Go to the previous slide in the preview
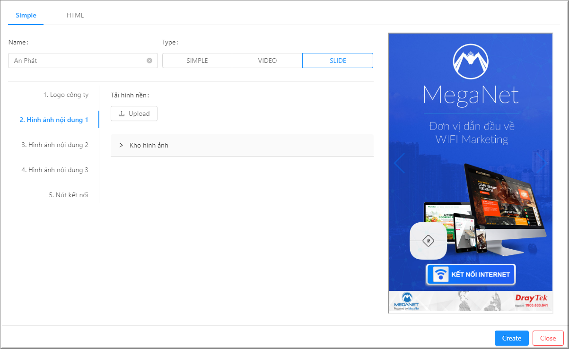Image resolution: width=569 pixels, height=349 pixels. [399, 164]
